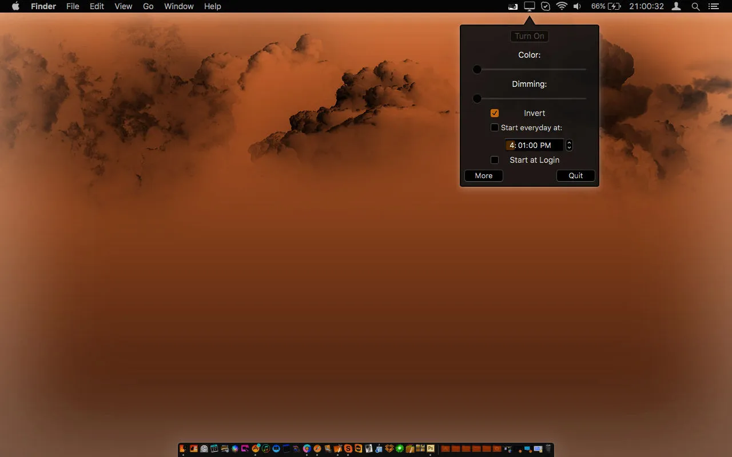Open Dropbox from the Dock
This screenshot has height=457, width=732.
[x=389, y=449]
